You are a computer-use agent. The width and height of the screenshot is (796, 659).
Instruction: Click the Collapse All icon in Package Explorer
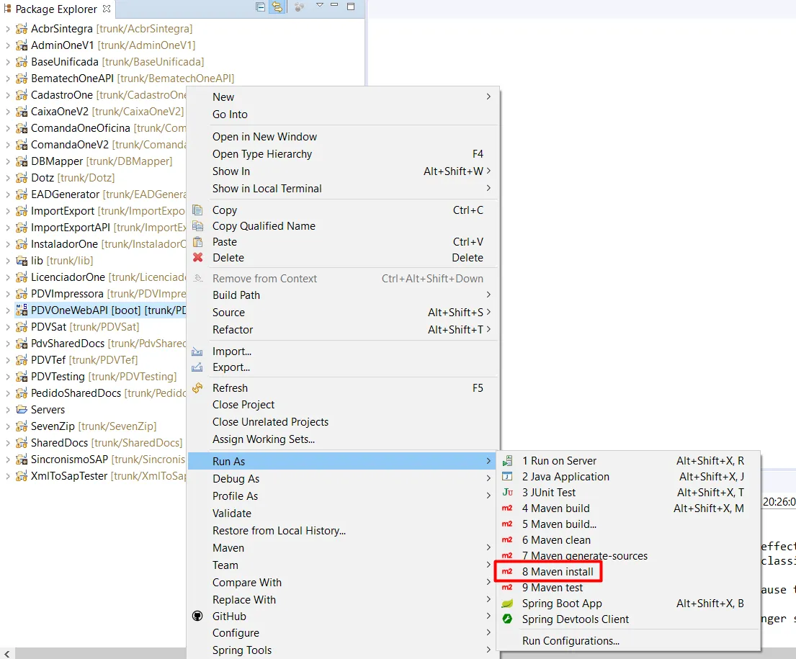[261, 7]
